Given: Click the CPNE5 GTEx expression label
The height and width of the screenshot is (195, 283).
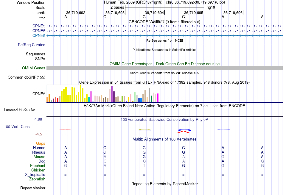Looking at the screenshot, I should click(39, 94).
